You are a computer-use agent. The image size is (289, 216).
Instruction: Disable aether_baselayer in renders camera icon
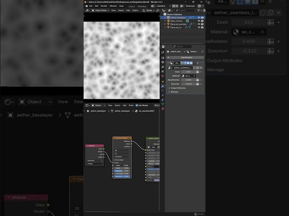click(202, 18)
